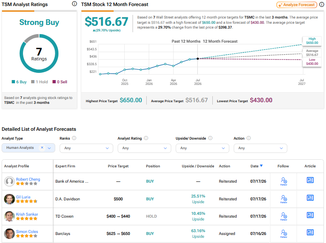This screenshot has width=326, height=243.
Task: Expand the Action filter dropdown
Action: click(x=260, y=148)
